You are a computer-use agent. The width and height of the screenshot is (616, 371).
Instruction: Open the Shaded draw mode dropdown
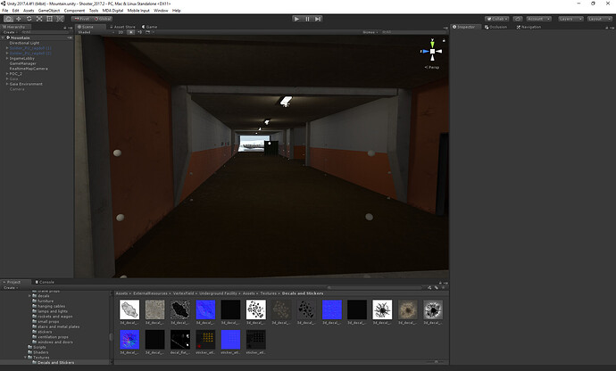coord(95,32)
